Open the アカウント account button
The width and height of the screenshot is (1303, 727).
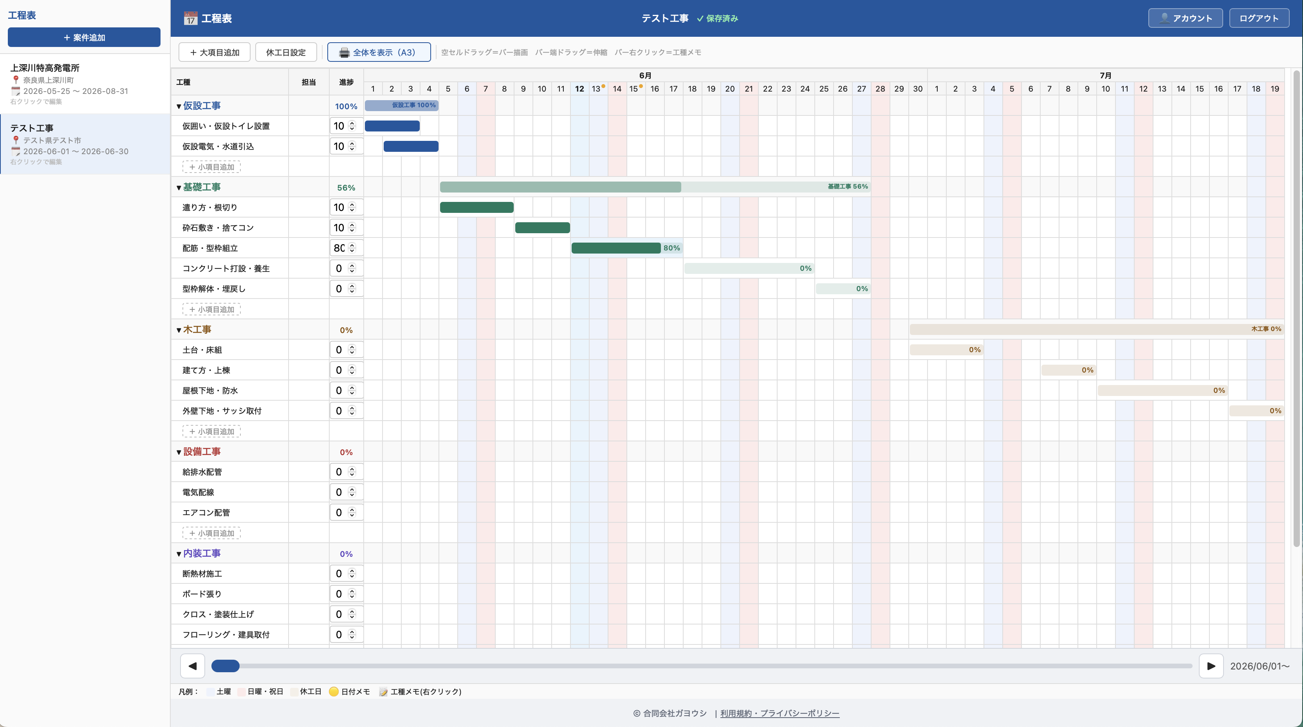(x=1185, y=18)
